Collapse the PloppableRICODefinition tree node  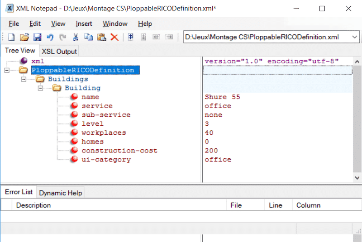pyautogui.click(x=6, y=70)
